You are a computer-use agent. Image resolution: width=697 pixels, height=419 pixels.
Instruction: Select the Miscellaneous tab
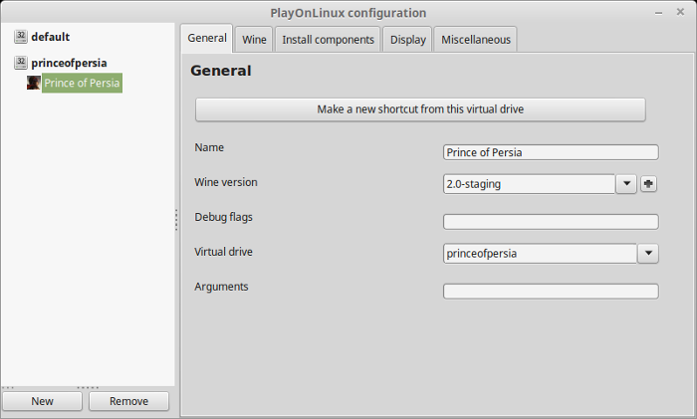click(x=476, y=40)
